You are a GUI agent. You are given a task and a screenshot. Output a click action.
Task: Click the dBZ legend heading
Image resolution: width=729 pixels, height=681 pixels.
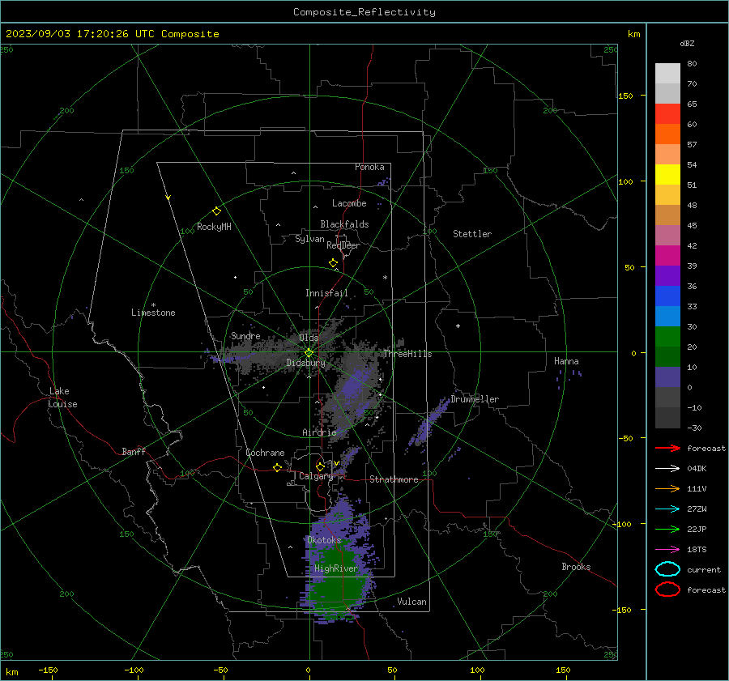point(687,43)
